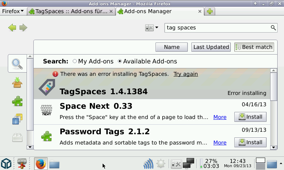Open a new tab with plus button
This screenshot has width=284, height=170.
(210, 11)
